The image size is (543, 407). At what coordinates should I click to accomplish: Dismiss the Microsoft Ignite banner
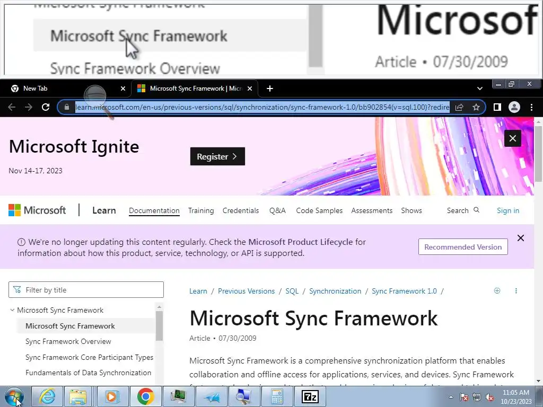(513, 138)
